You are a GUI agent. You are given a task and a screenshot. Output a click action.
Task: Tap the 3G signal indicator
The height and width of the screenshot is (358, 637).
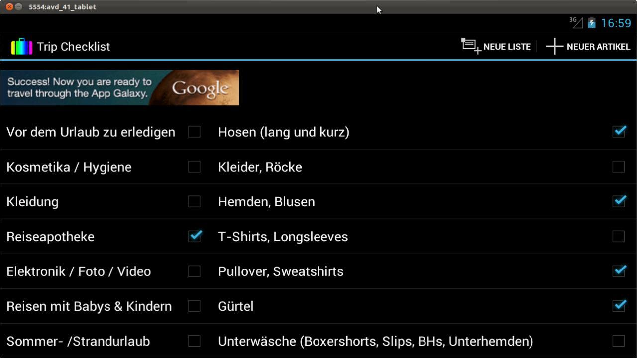576,22
